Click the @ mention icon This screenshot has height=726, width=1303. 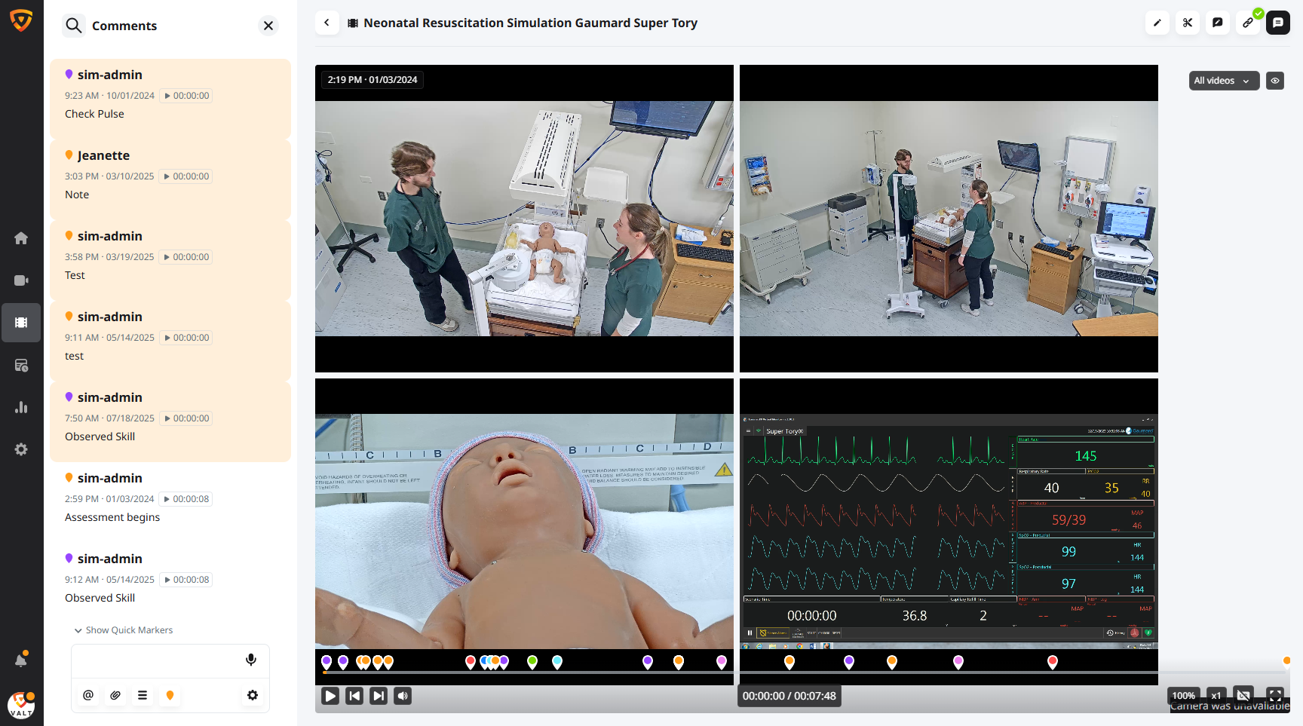coord(88,695)
